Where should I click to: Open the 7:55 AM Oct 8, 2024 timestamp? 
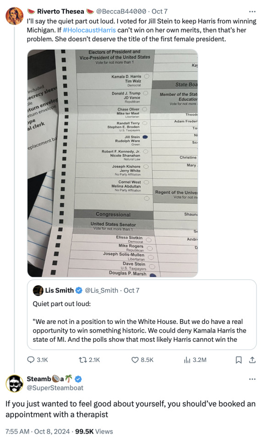click(38, 431)
